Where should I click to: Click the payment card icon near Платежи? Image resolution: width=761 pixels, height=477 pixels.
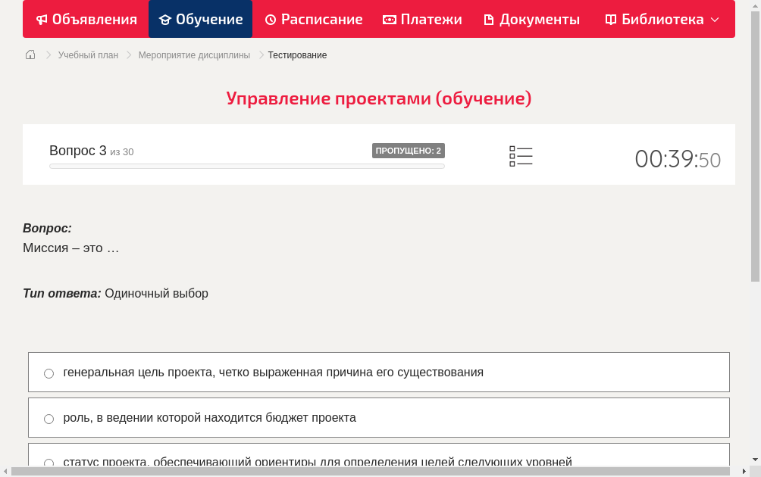(x=391, y=19)
